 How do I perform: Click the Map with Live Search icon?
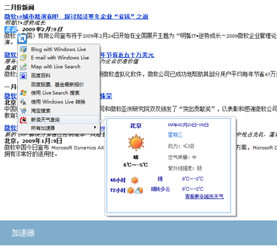pyautogui.click(x=24, y=67)
